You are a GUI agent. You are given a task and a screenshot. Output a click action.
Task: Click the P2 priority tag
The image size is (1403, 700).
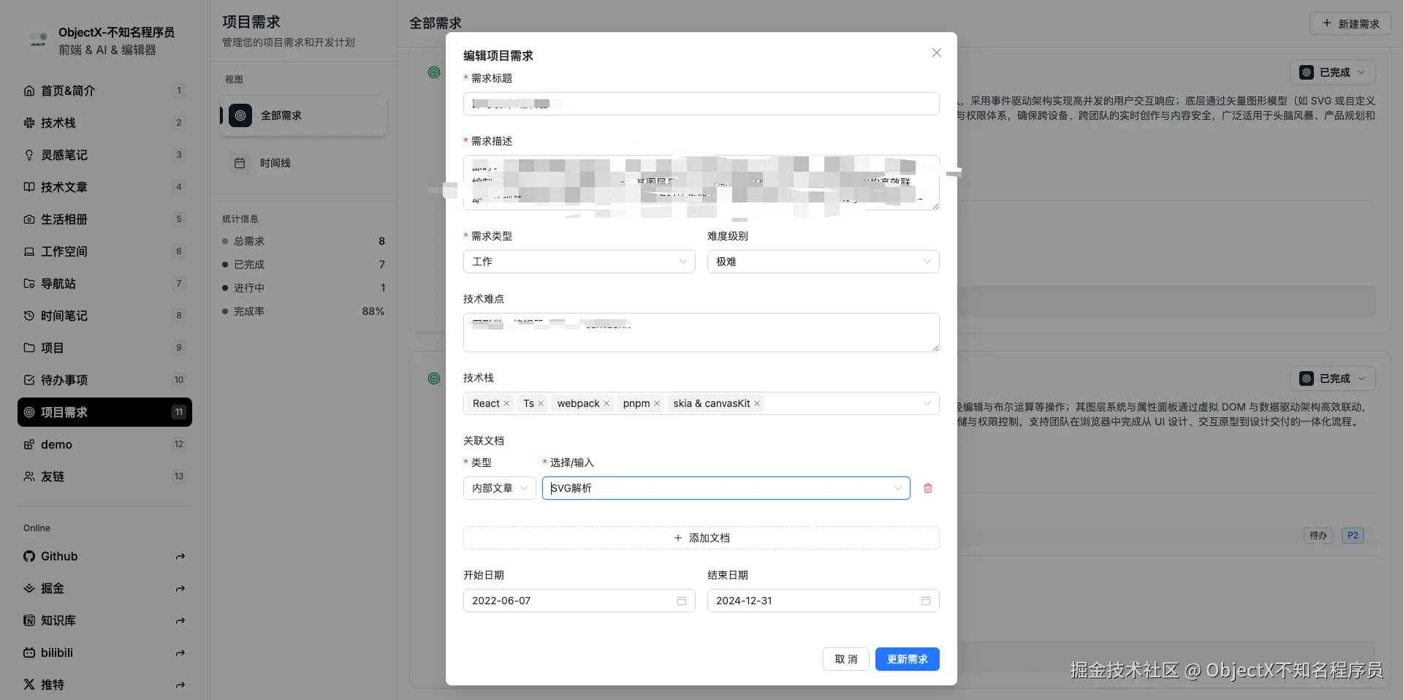pyautogui.click(x=1353, y=536)
